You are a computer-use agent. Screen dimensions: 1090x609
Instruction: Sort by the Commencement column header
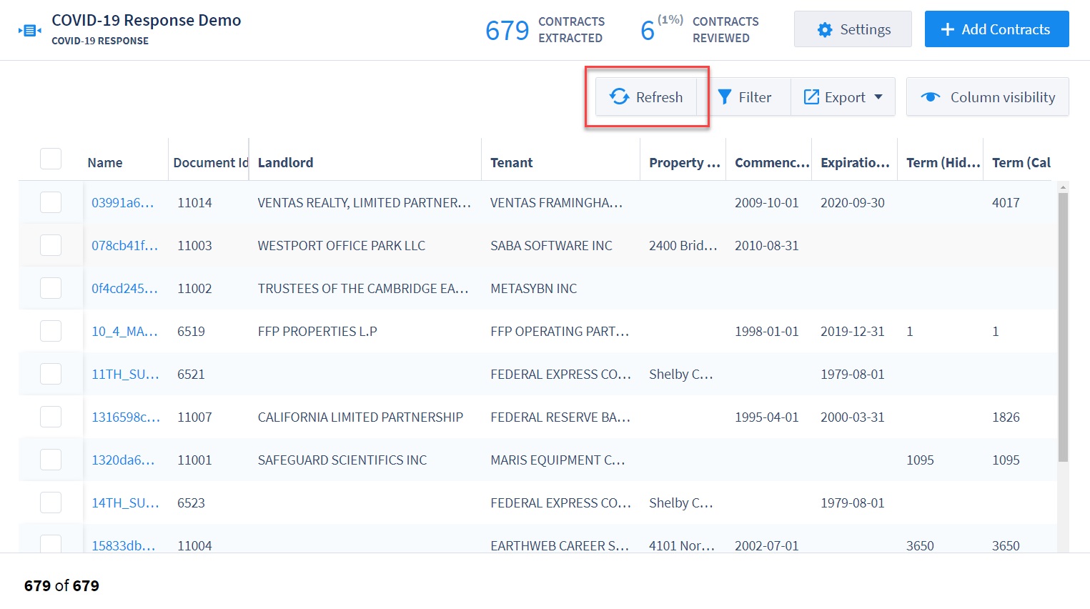coord(773,162)
